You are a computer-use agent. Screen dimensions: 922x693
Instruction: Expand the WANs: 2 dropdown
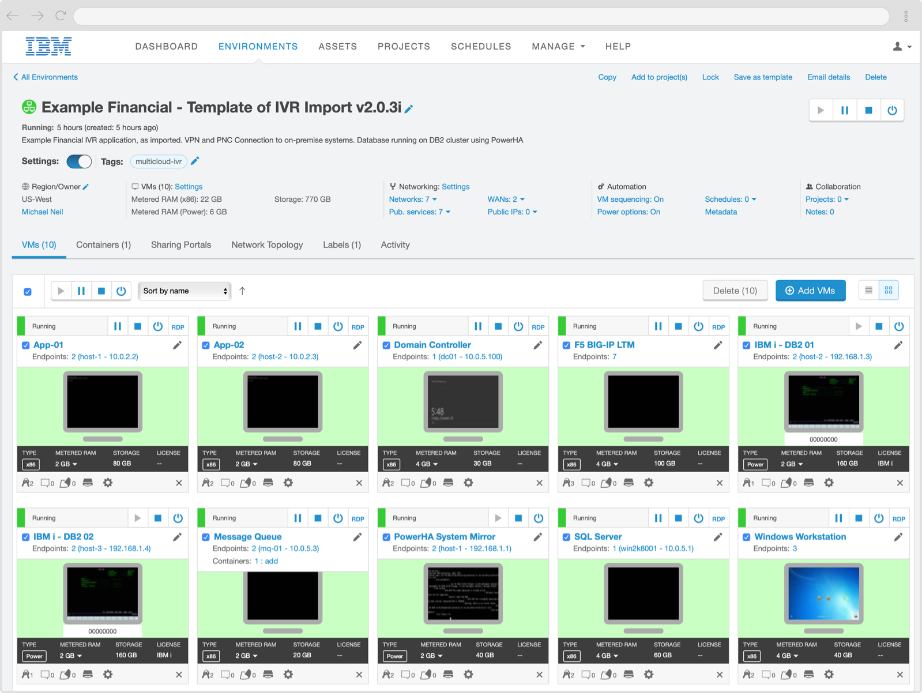coord(506,199)
